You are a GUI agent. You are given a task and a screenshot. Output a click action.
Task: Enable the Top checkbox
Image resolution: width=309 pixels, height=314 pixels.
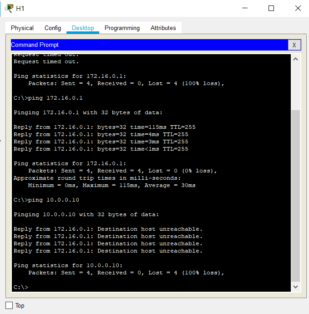9,305
